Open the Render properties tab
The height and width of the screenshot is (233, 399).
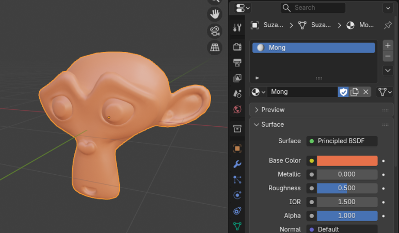[x=237, y=47]
